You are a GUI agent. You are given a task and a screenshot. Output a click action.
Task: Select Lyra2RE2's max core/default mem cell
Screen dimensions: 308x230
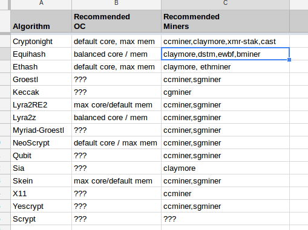pos(116,104)
